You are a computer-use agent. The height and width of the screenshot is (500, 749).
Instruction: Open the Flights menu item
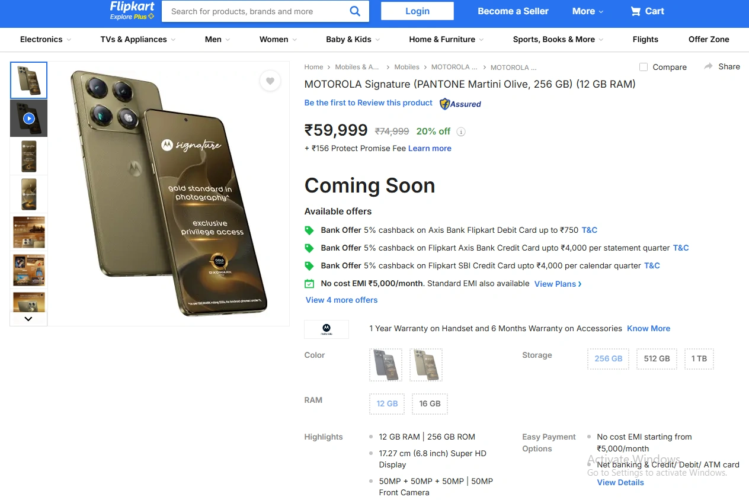(x=645, y=39)
